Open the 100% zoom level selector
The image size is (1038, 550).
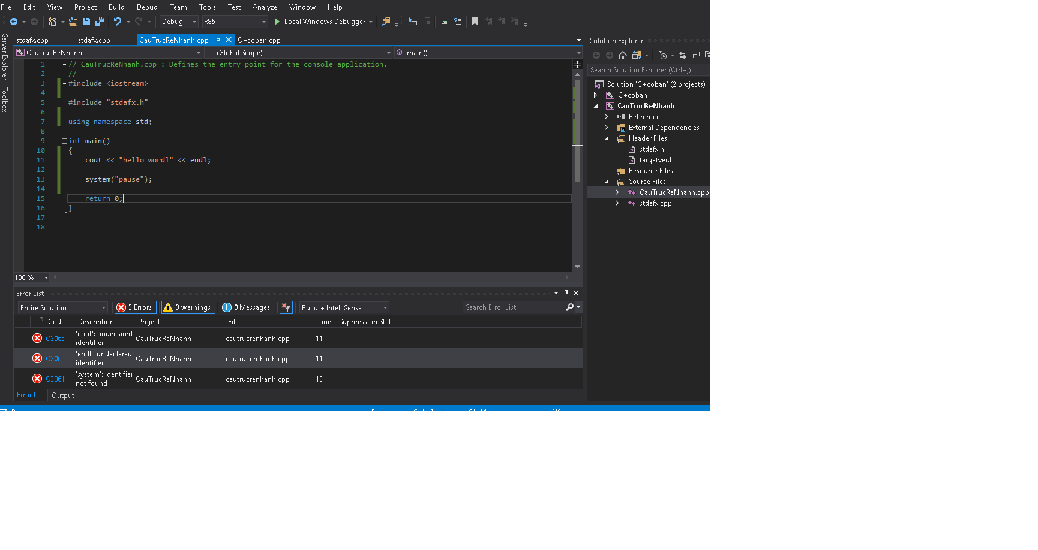pos(31,277)
